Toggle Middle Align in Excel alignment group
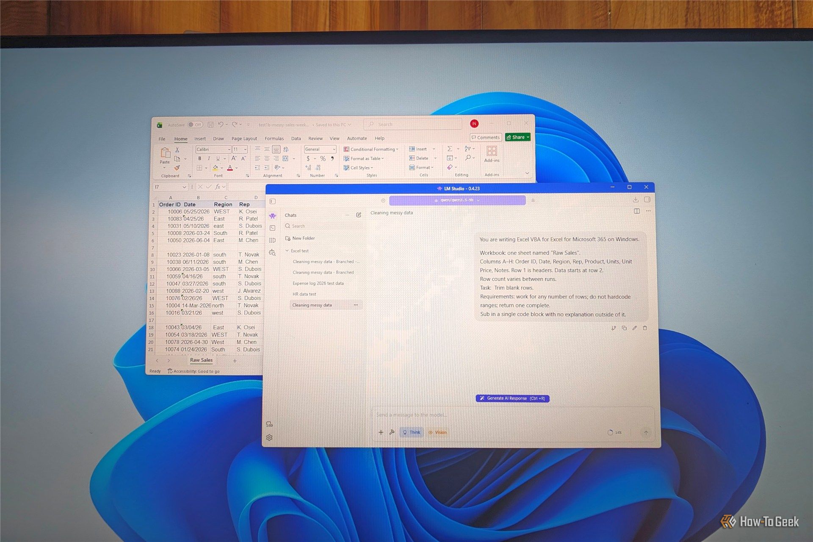This screenshot has height=542, width=813. pyautogui.click(x=267, y=149)
